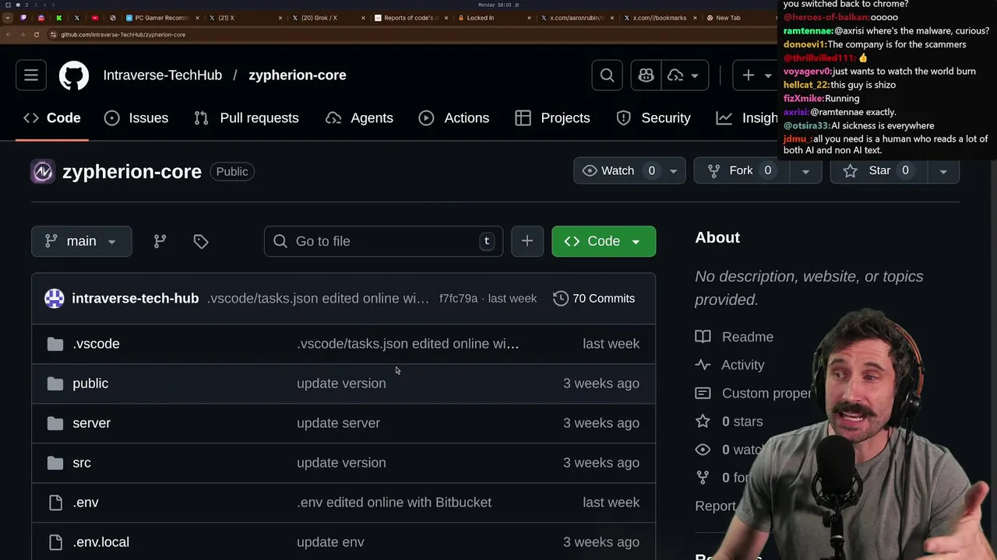Click the Monday clock in top bar

495,5
